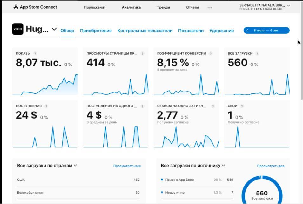Click the Поиск в App Store source row

pyautogui.click(x=197, y=180)
